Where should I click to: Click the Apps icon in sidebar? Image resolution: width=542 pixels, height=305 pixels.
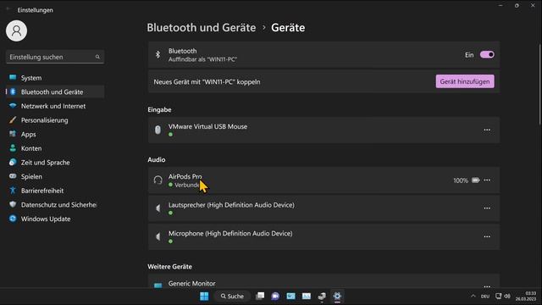pyautogui.click(x=13, y=134)
